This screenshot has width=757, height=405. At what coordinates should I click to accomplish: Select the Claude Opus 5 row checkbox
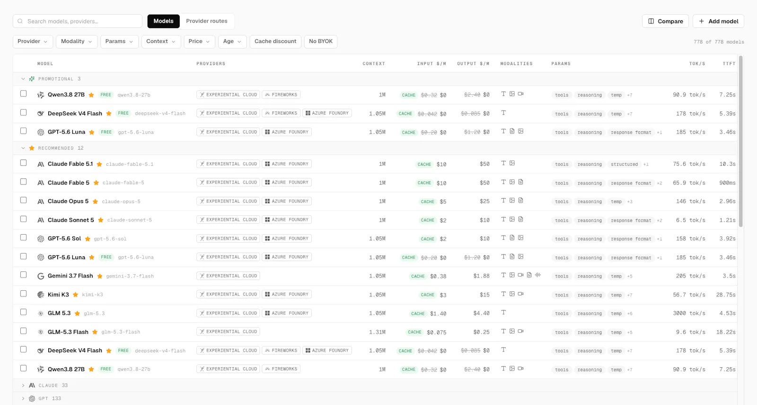(x=23, y=200)
